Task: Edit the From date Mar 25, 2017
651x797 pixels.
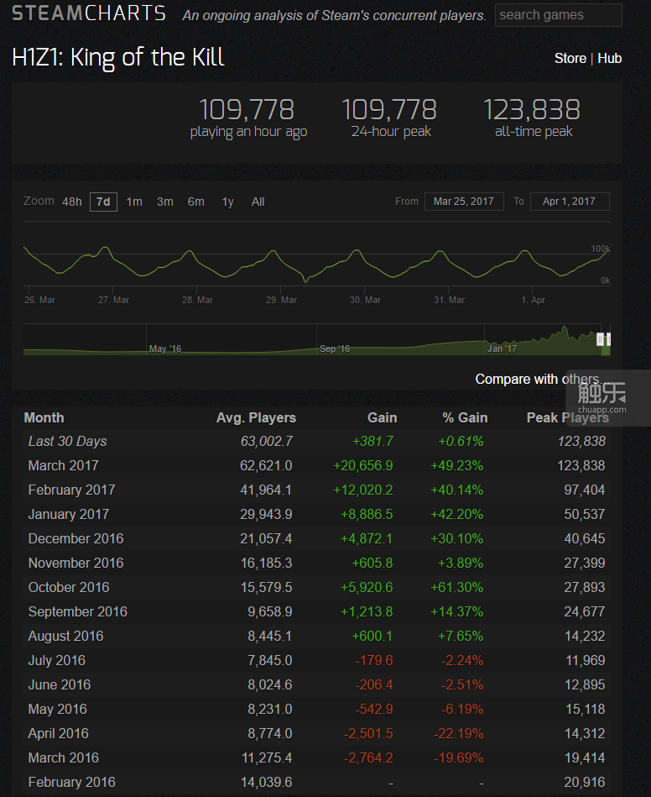Action: pyautogui.click(x=464, y=202)
